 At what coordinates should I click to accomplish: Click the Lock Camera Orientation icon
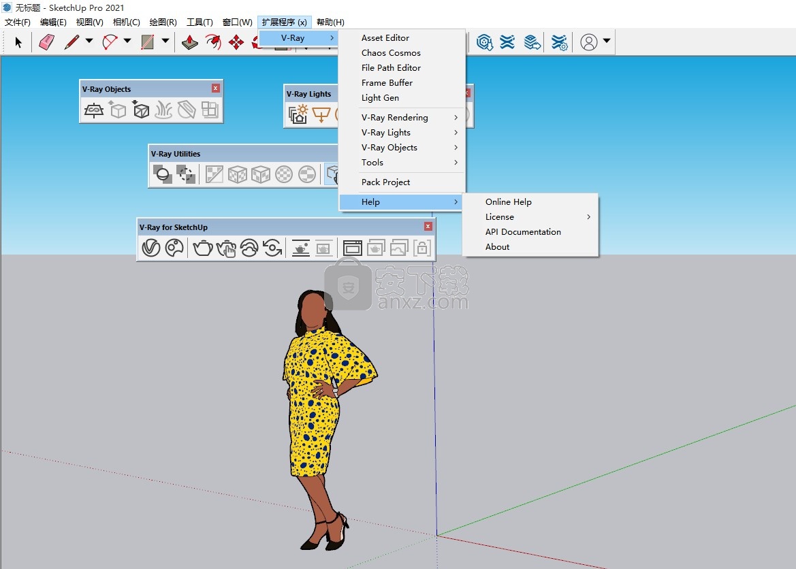tap(422, 248)
